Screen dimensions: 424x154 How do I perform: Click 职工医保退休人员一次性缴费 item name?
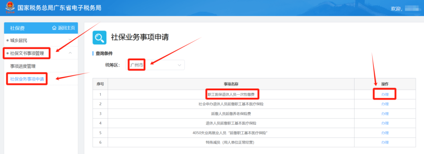(x=231, y=95)
